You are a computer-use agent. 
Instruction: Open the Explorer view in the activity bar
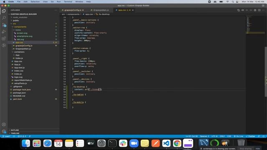tap(4, 11)
